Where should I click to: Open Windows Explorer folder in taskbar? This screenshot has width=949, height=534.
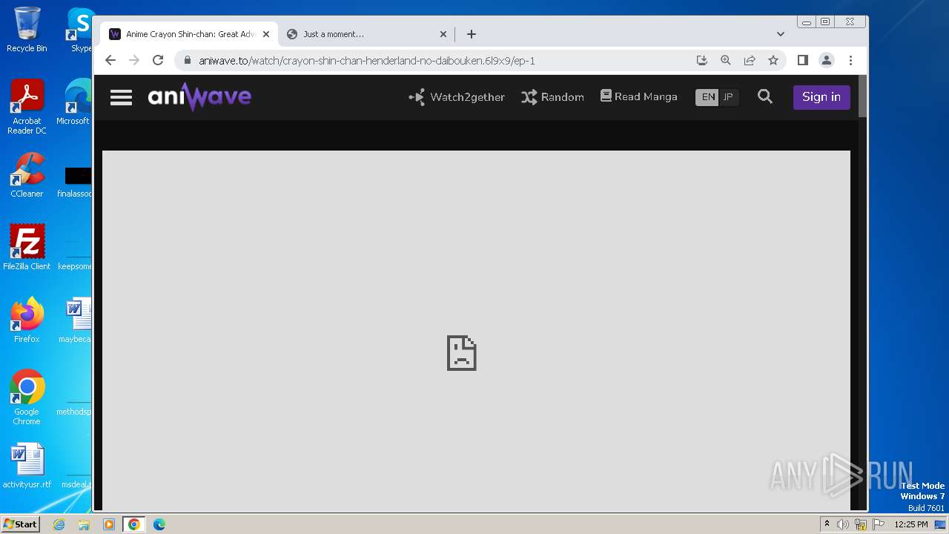pos(84,524)
